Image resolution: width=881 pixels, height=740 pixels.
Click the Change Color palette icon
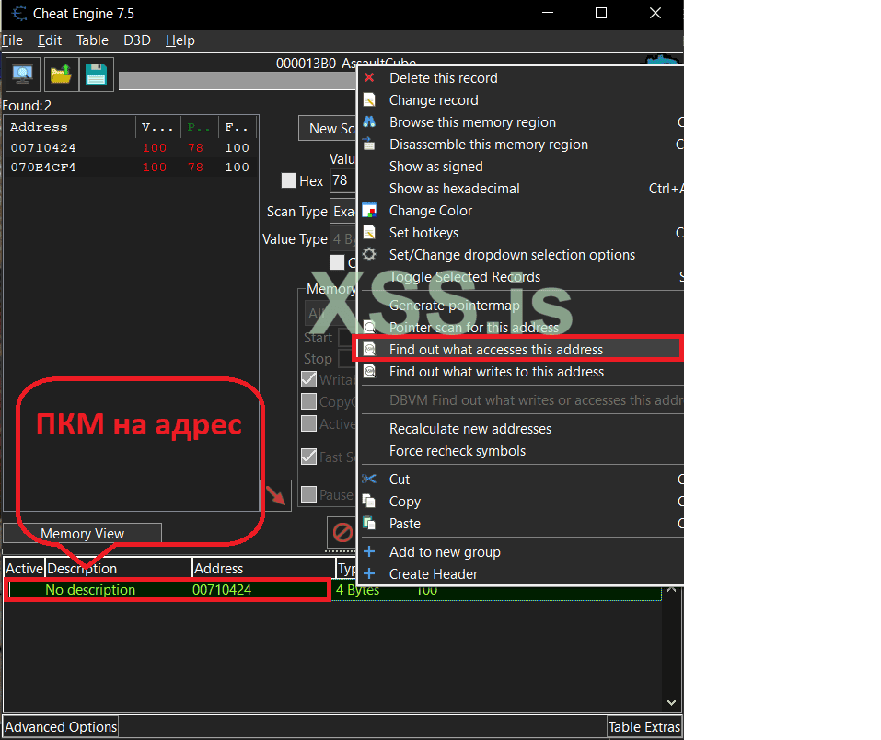pyautogui.click(x=369, y=211)
